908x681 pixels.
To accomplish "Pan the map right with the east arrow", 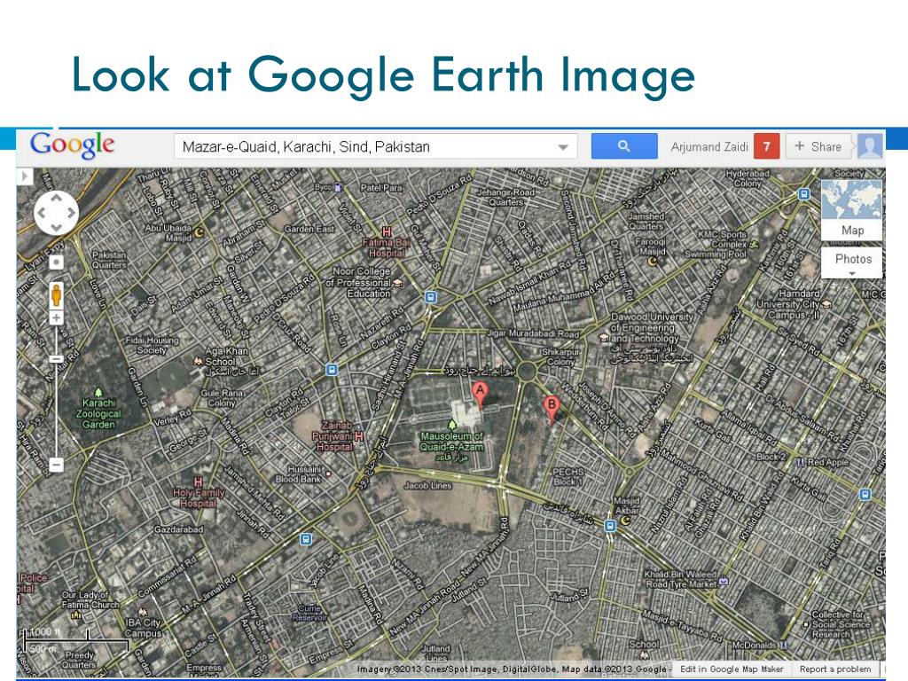I will click(72, 213).
